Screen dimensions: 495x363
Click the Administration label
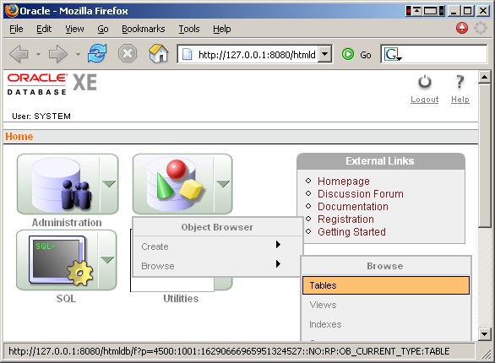pos(67,223)
